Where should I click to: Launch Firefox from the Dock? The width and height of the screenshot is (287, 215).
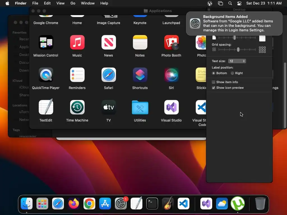74,204
